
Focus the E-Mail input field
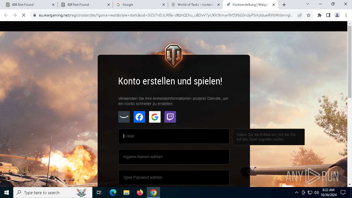174,136
